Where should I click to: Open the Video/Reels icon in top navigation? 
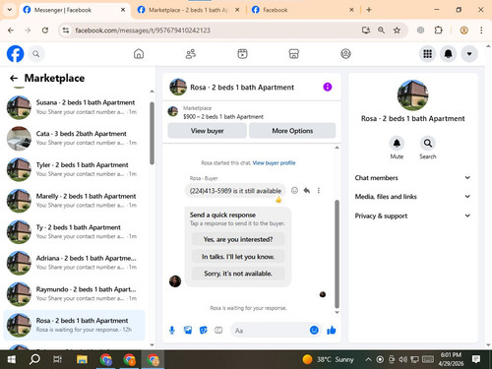[242, 54]
